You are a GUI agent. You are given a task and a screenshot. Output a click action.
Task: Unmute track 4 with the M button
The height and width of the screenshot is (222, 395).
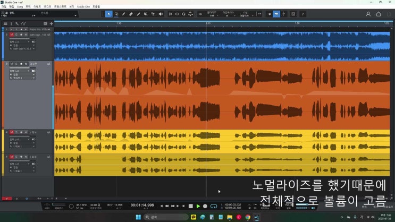11,132
